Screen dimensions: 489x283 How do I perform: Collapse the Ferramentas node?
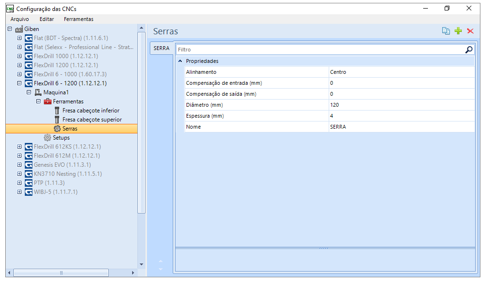pos(38,101)
